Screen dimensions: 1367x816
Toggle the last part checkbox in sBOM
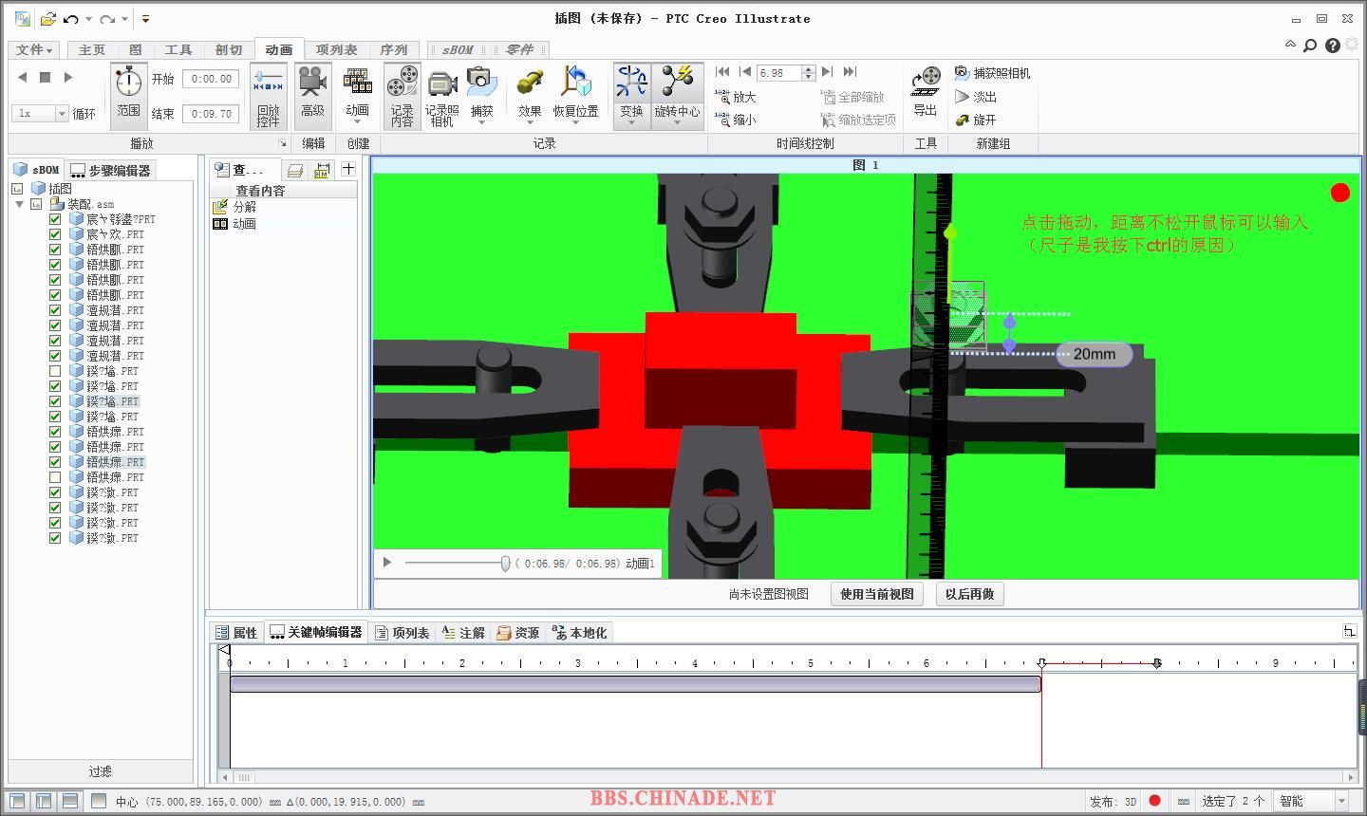click(x=55, y=538)
